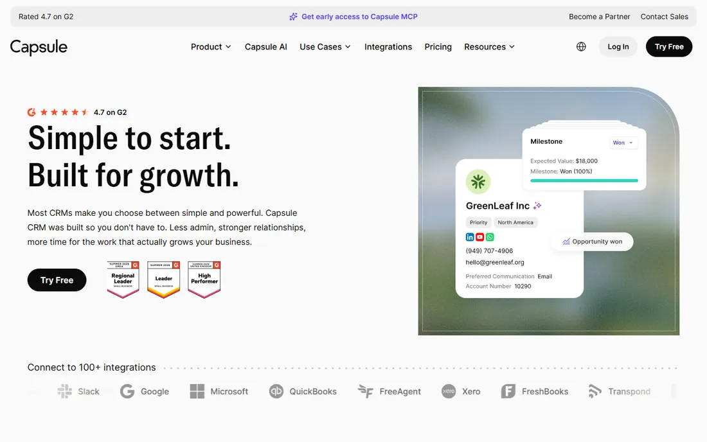Open the Won milestone dropdown
Viewport: 707px width, 442px height.
623,143
